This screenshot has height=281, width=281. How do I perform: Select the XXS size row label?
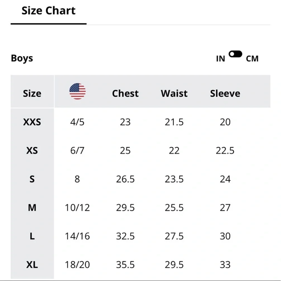(x=32, y=122)
